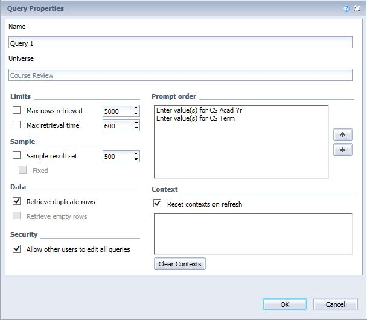The width and height of the screenshot is (367, 320).
Task: Increase Max rows retrieved with up spinner
Action: pos(136,108)
